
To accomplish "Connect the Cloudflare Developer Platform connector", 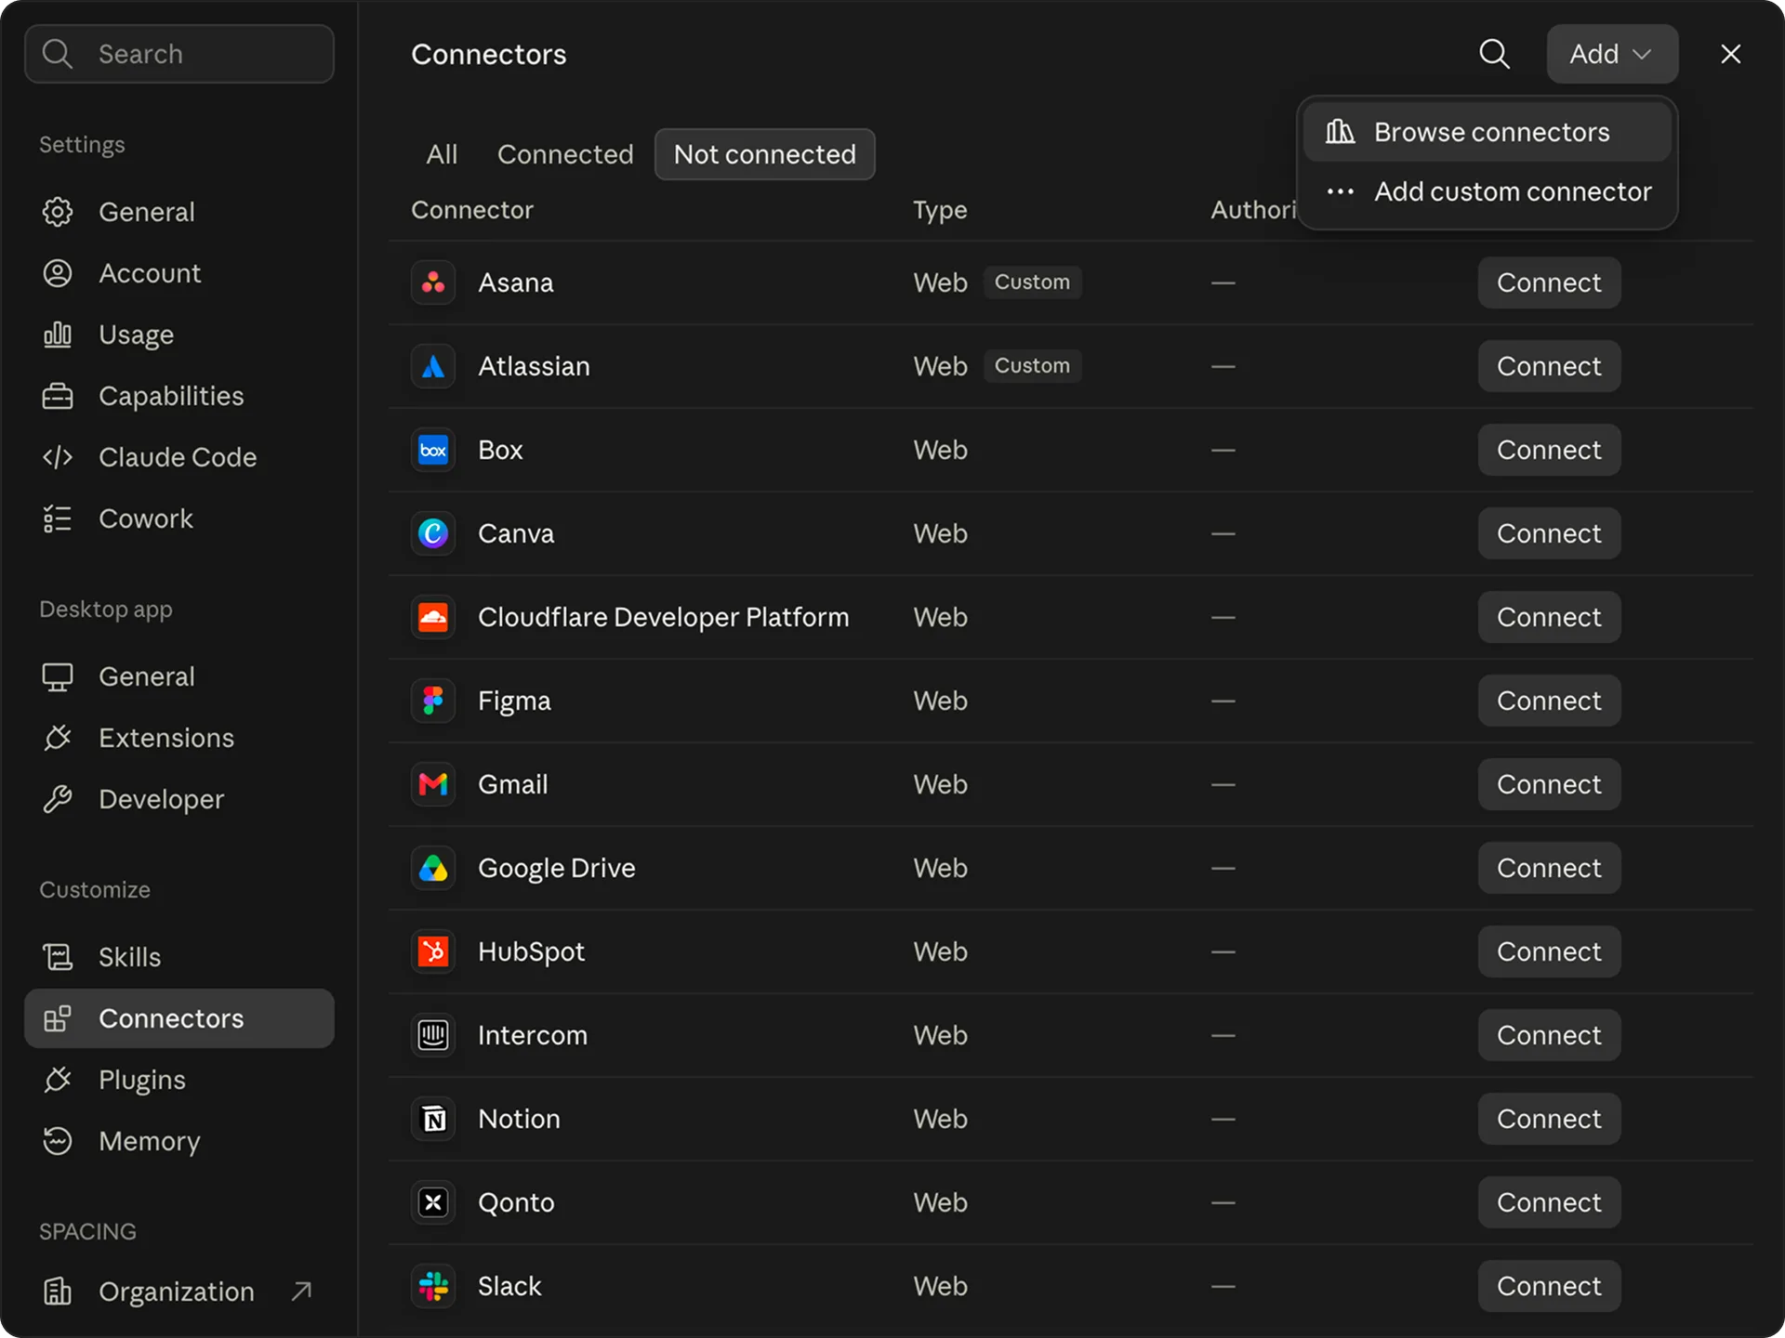I will [x=1549, y=617].
